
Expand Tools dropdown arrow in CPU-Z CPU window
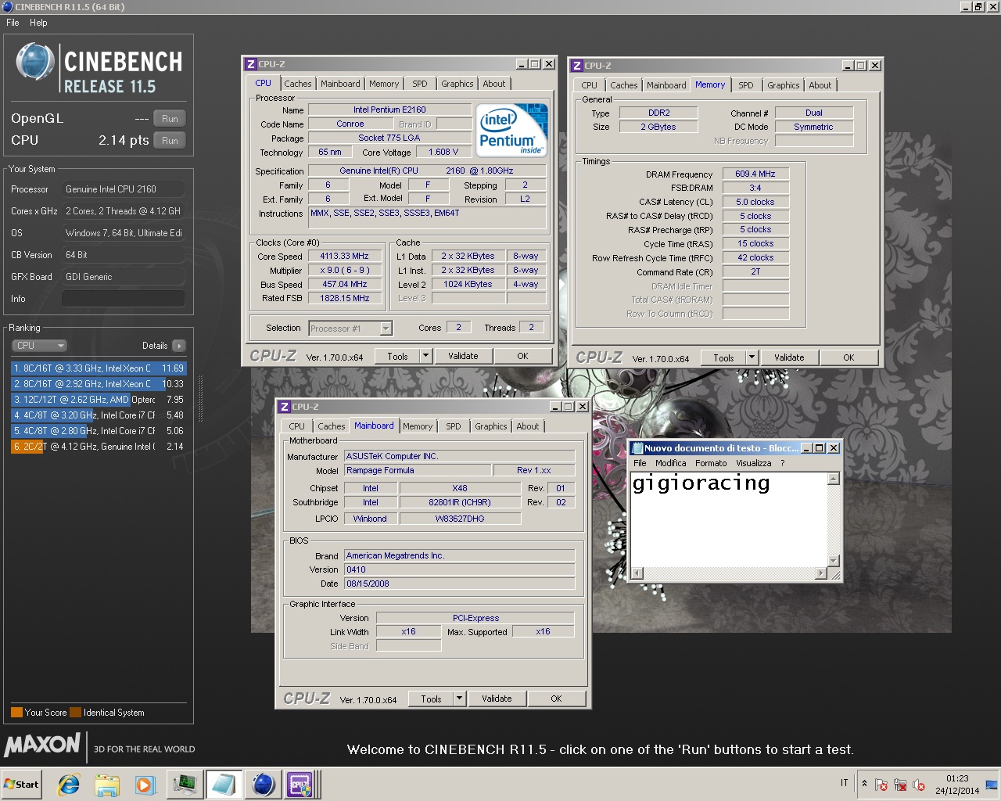(x=425, y=356)
